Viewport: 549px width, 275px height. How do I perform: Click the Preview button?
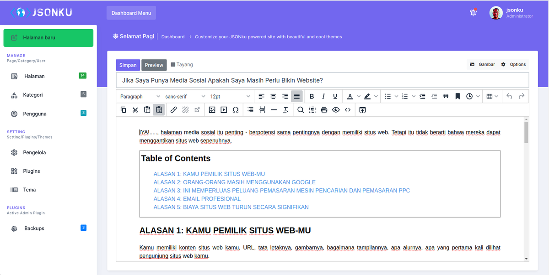click(x=154, y=65)
